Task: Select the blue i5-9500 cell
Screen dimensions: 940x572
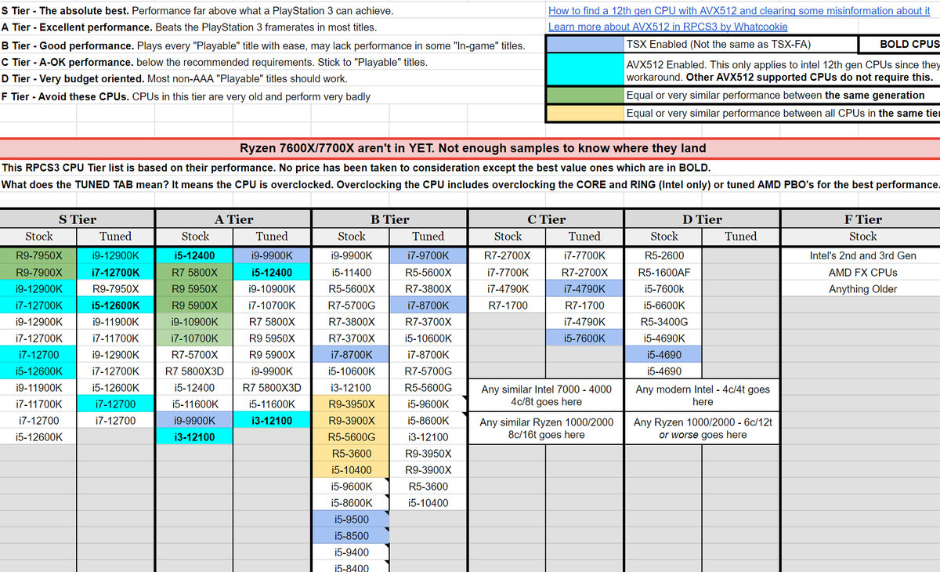Action: coord(351,520)
